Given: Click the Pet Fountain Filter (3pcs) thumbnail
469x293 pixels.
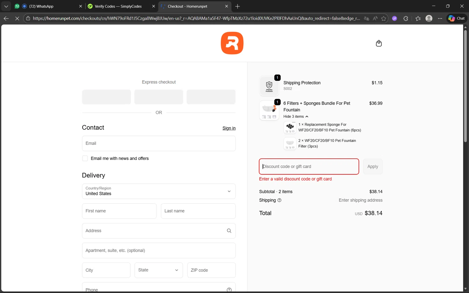Looking at the screenshot, I should (290, 144).
